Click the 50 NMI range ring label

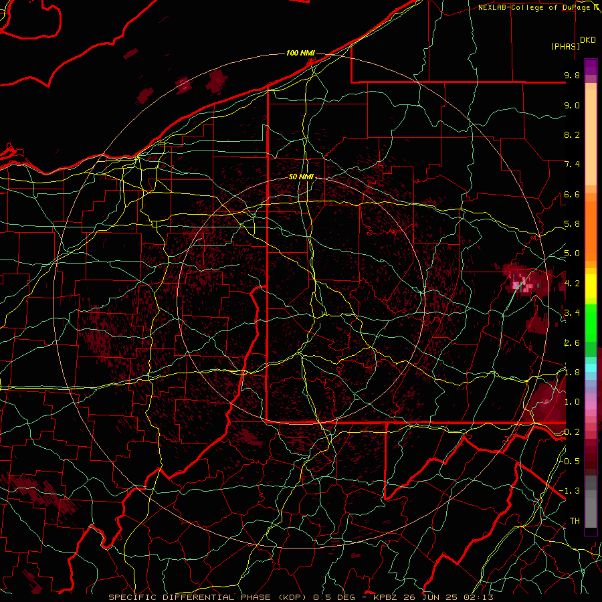302,177
